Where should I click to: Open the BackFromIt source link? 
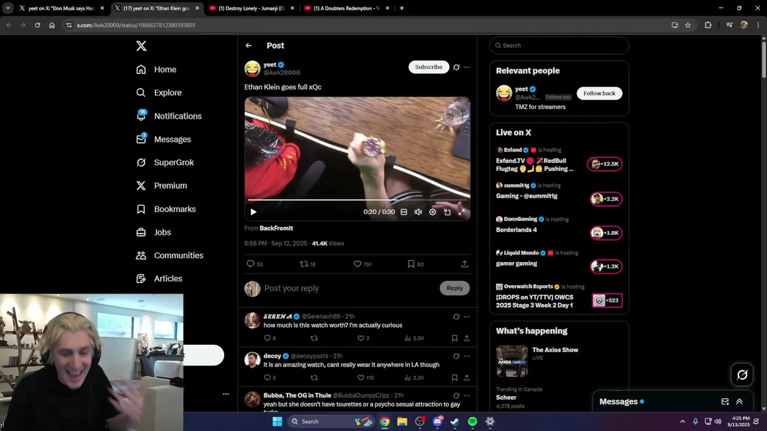click(x=276, y=228)
